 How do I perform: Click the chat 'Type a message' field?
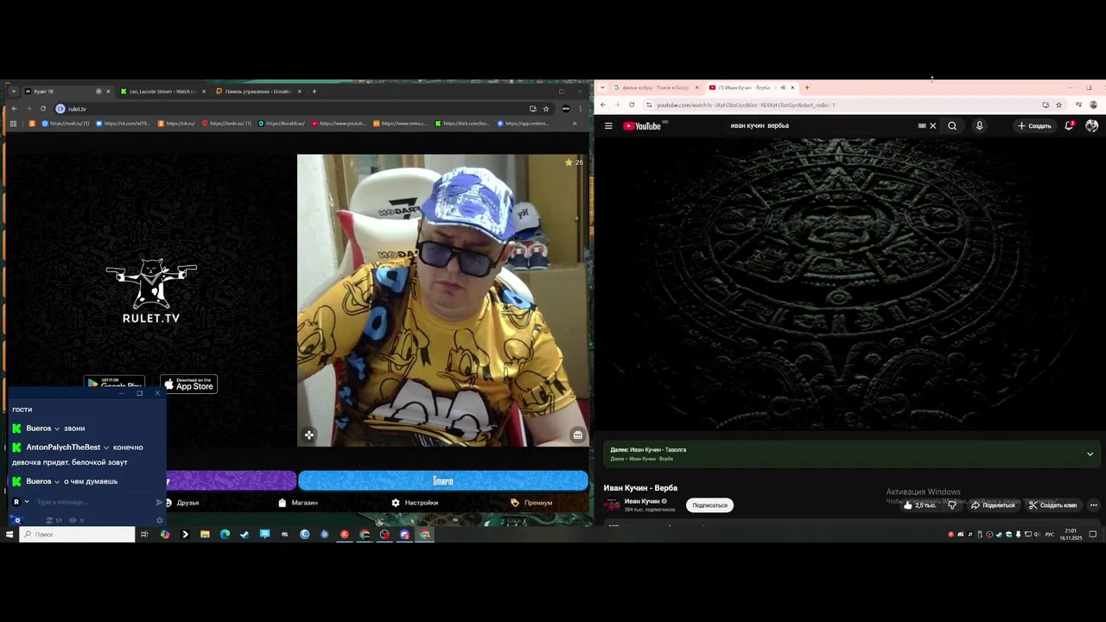[93, 502]
